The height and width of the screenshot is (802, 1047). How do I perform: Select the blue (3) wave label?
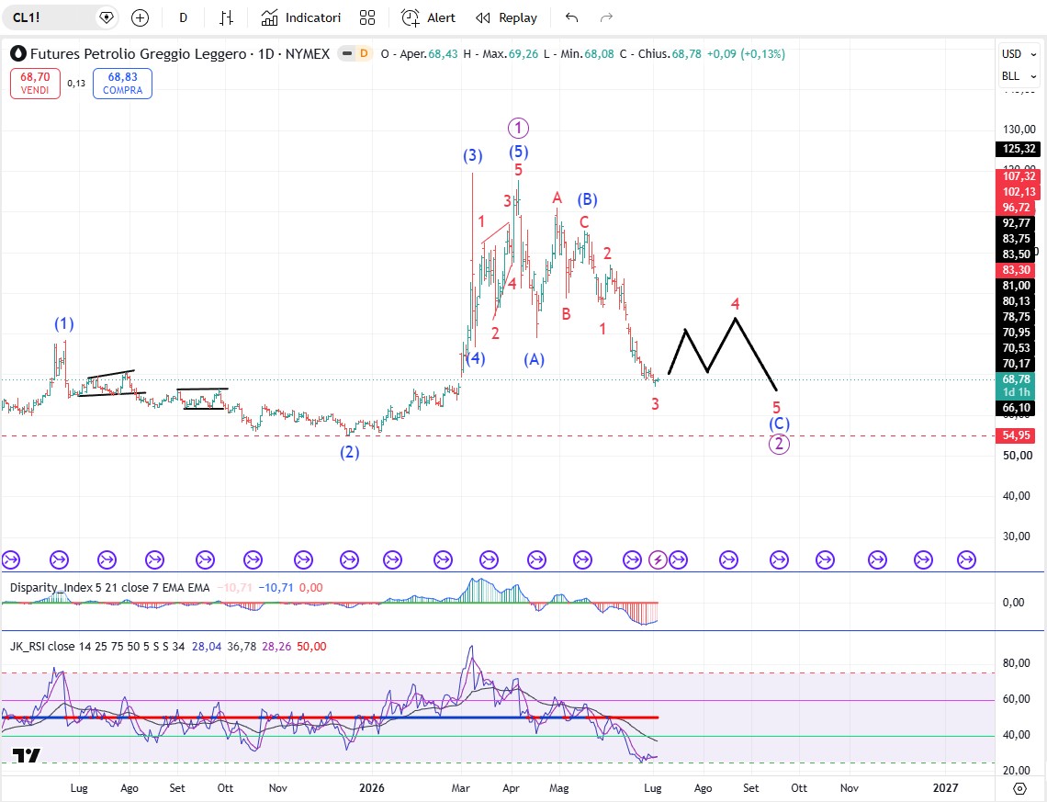(473, 155)
